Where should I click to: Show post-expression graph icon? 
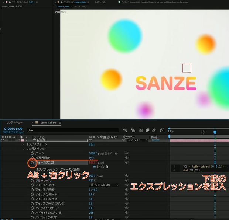[99, 167]
